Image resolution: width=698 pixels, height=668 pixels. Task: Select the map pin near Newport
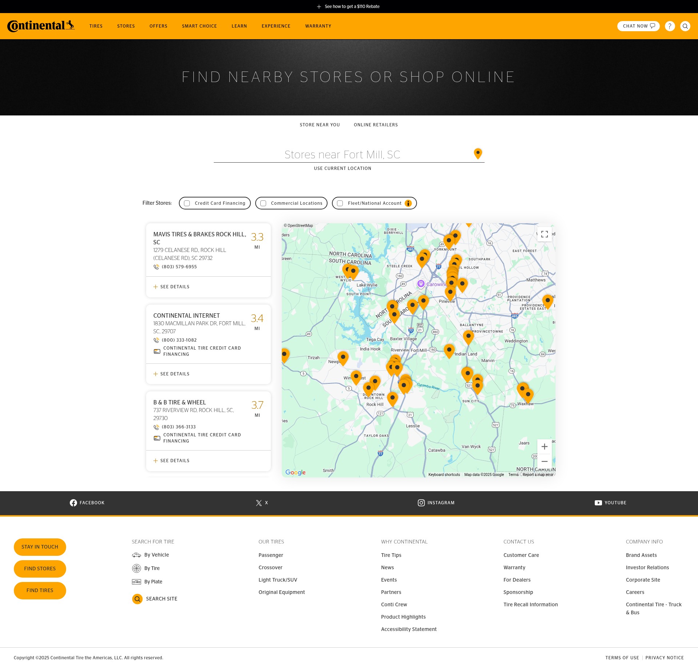(343, 358)
